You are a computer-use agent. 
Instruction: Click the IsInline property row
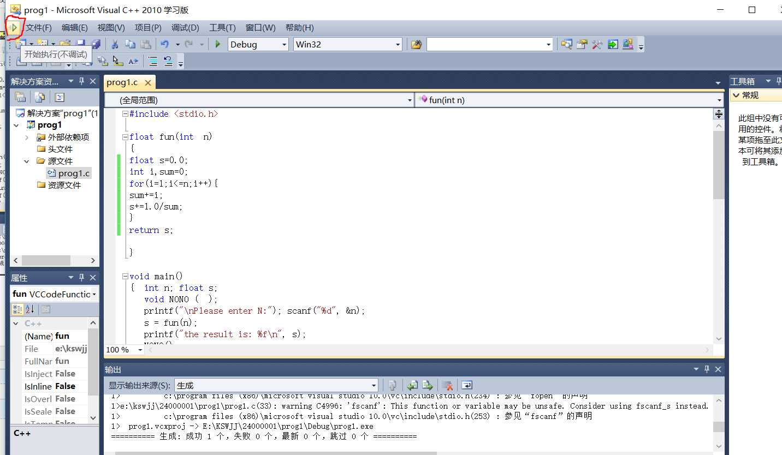point(55,386)
